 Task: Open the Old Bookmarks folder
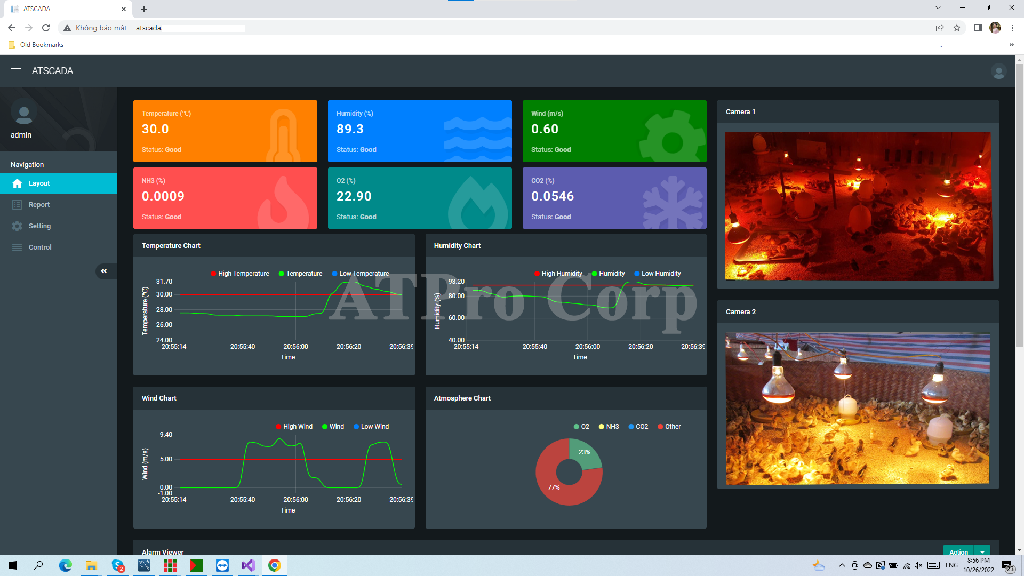[x=36, y=45]
